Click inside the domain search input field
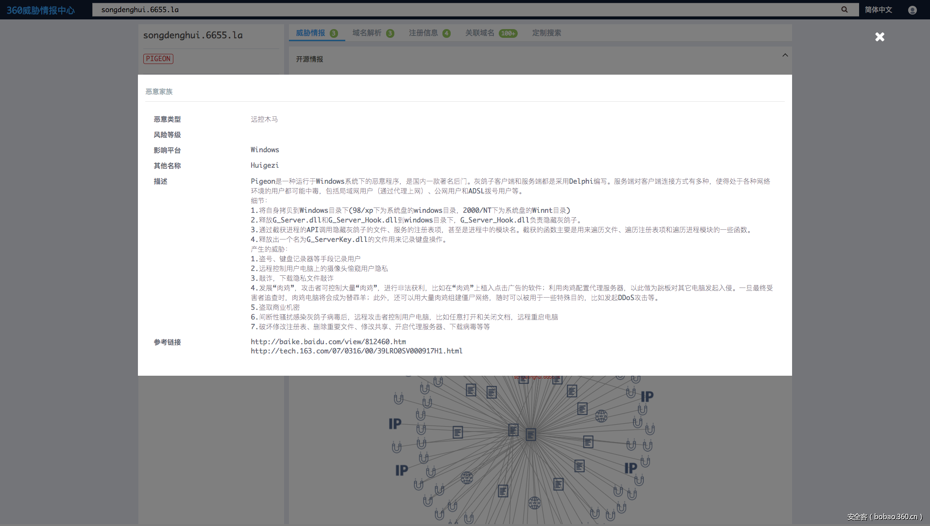This screenshot has height=526, width=930. [x=291, y=9]
